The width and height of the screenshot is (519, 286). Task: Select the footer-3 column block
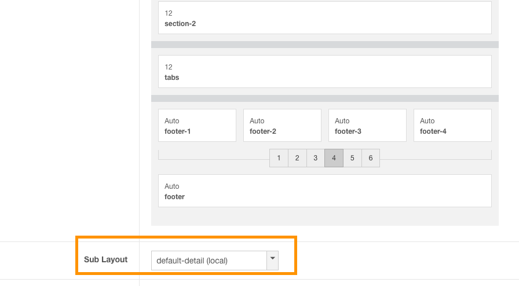point(367,126)
